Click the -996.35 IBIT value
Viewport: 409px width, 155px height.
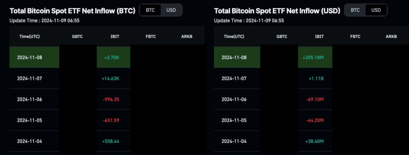111,99
